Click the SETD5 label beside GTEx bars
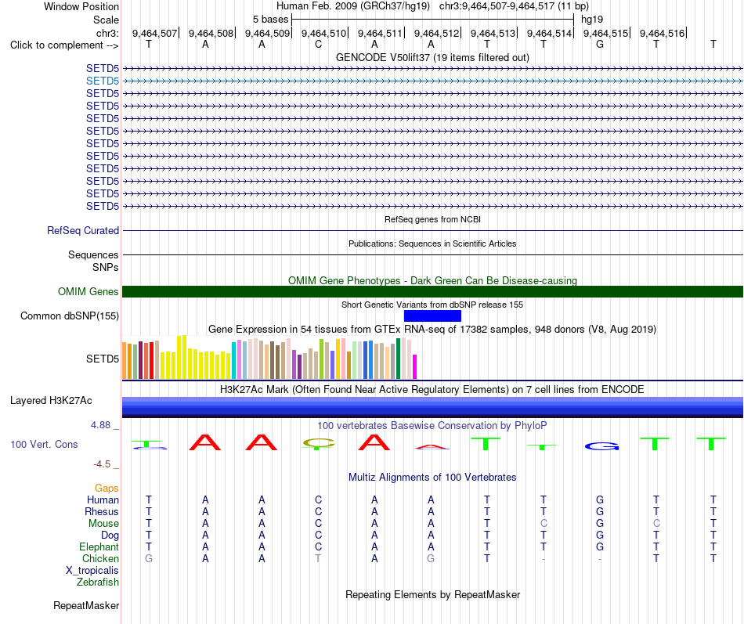 (103, 359)
